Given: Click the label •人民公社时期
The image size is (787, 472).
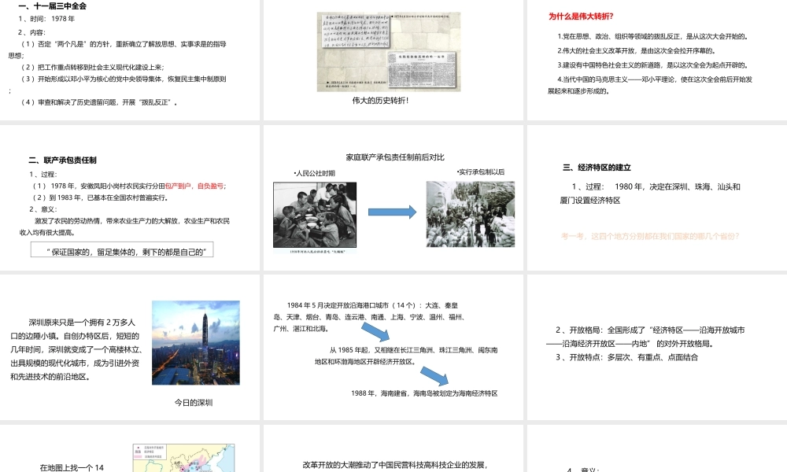Looking at the screenshot, I should pyautogui.click(x=315, y=174).
